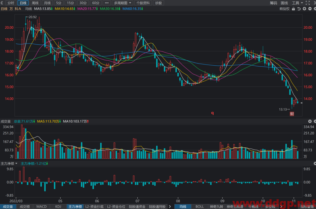The image size is (316, 209).
Task: Switch to 周线 weekly chart
Action: [x=35, y=3]
